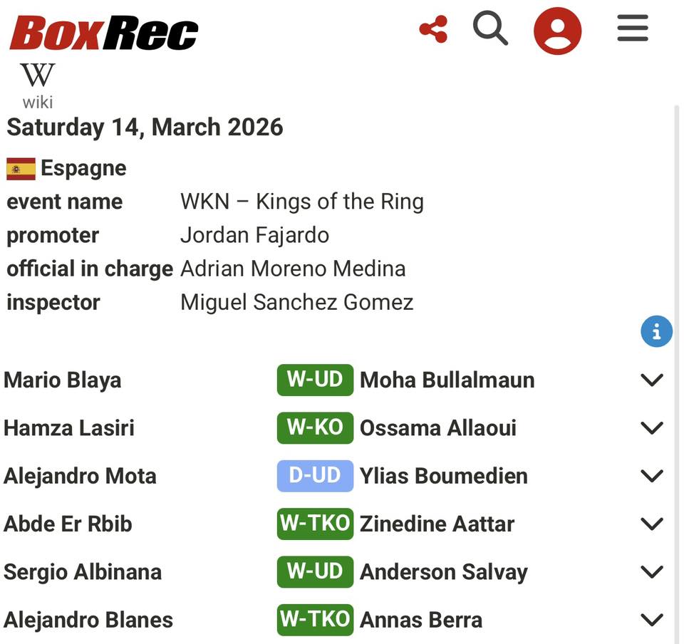
Task: Open the search magnifier icon
Action: [x=490, y=29]
